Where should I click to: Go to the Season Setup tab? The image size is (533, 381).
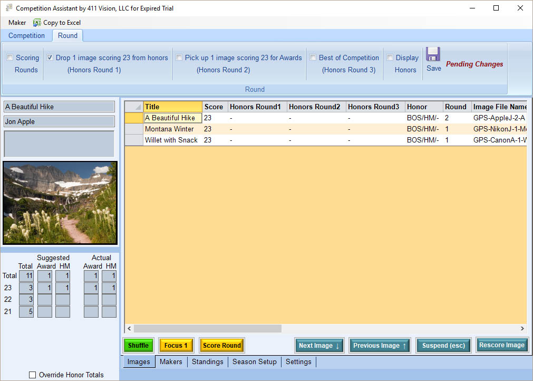[254, 361]
